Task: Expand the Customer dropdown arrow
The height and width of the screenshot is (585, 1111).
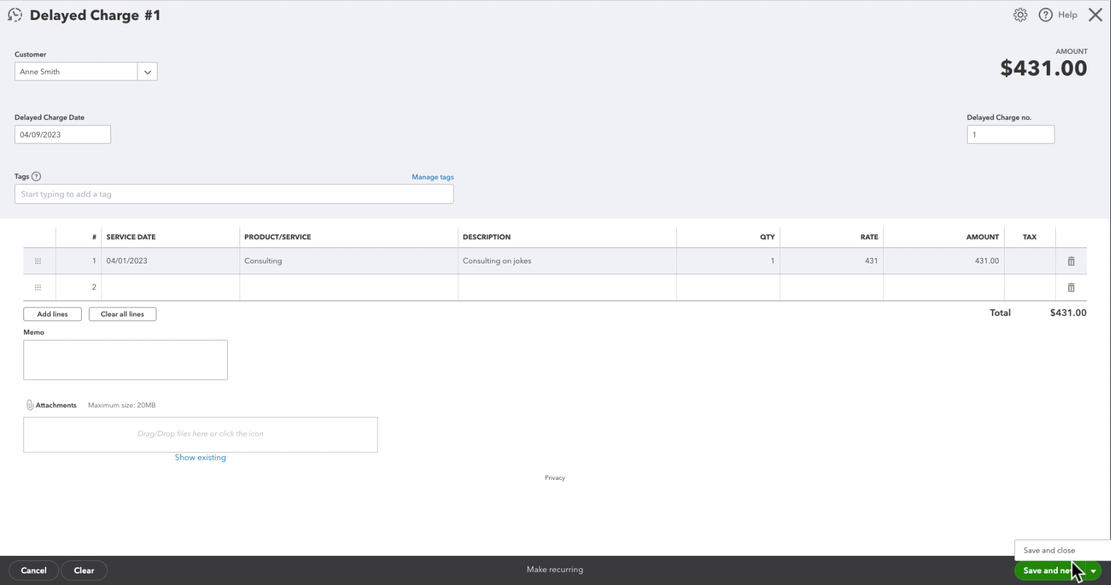Action: (147, 72)
